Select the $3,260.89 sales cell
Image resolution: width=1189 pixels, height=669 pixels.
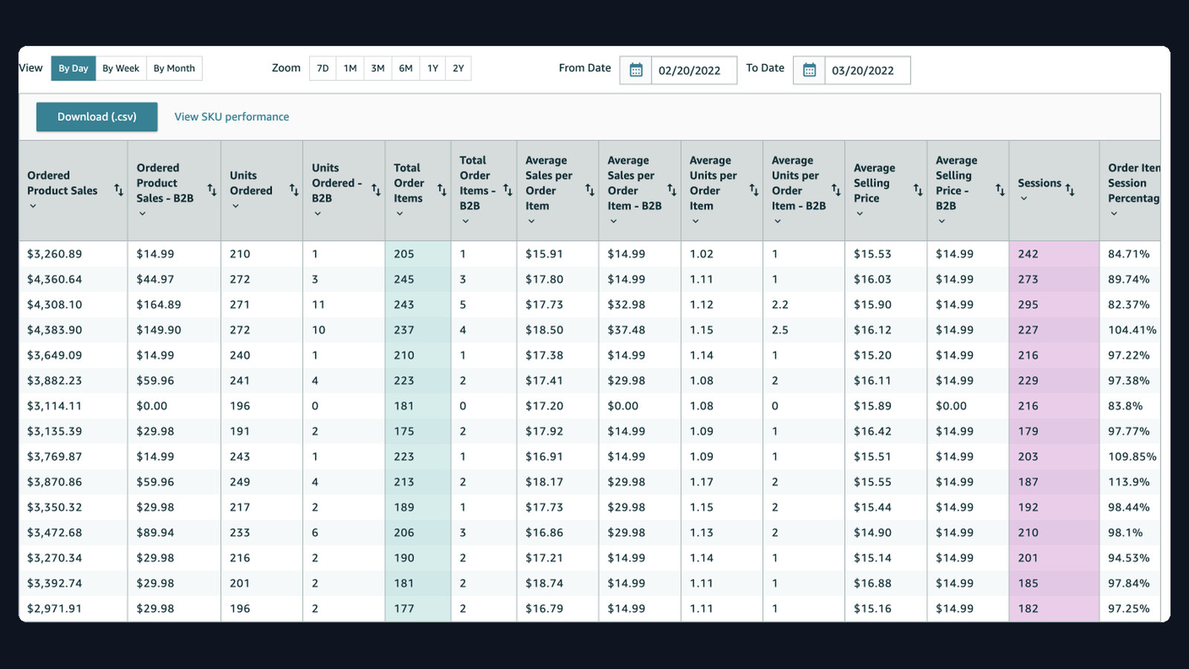54,253
